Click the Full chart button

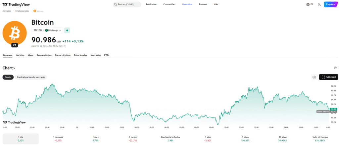point(328,77)
